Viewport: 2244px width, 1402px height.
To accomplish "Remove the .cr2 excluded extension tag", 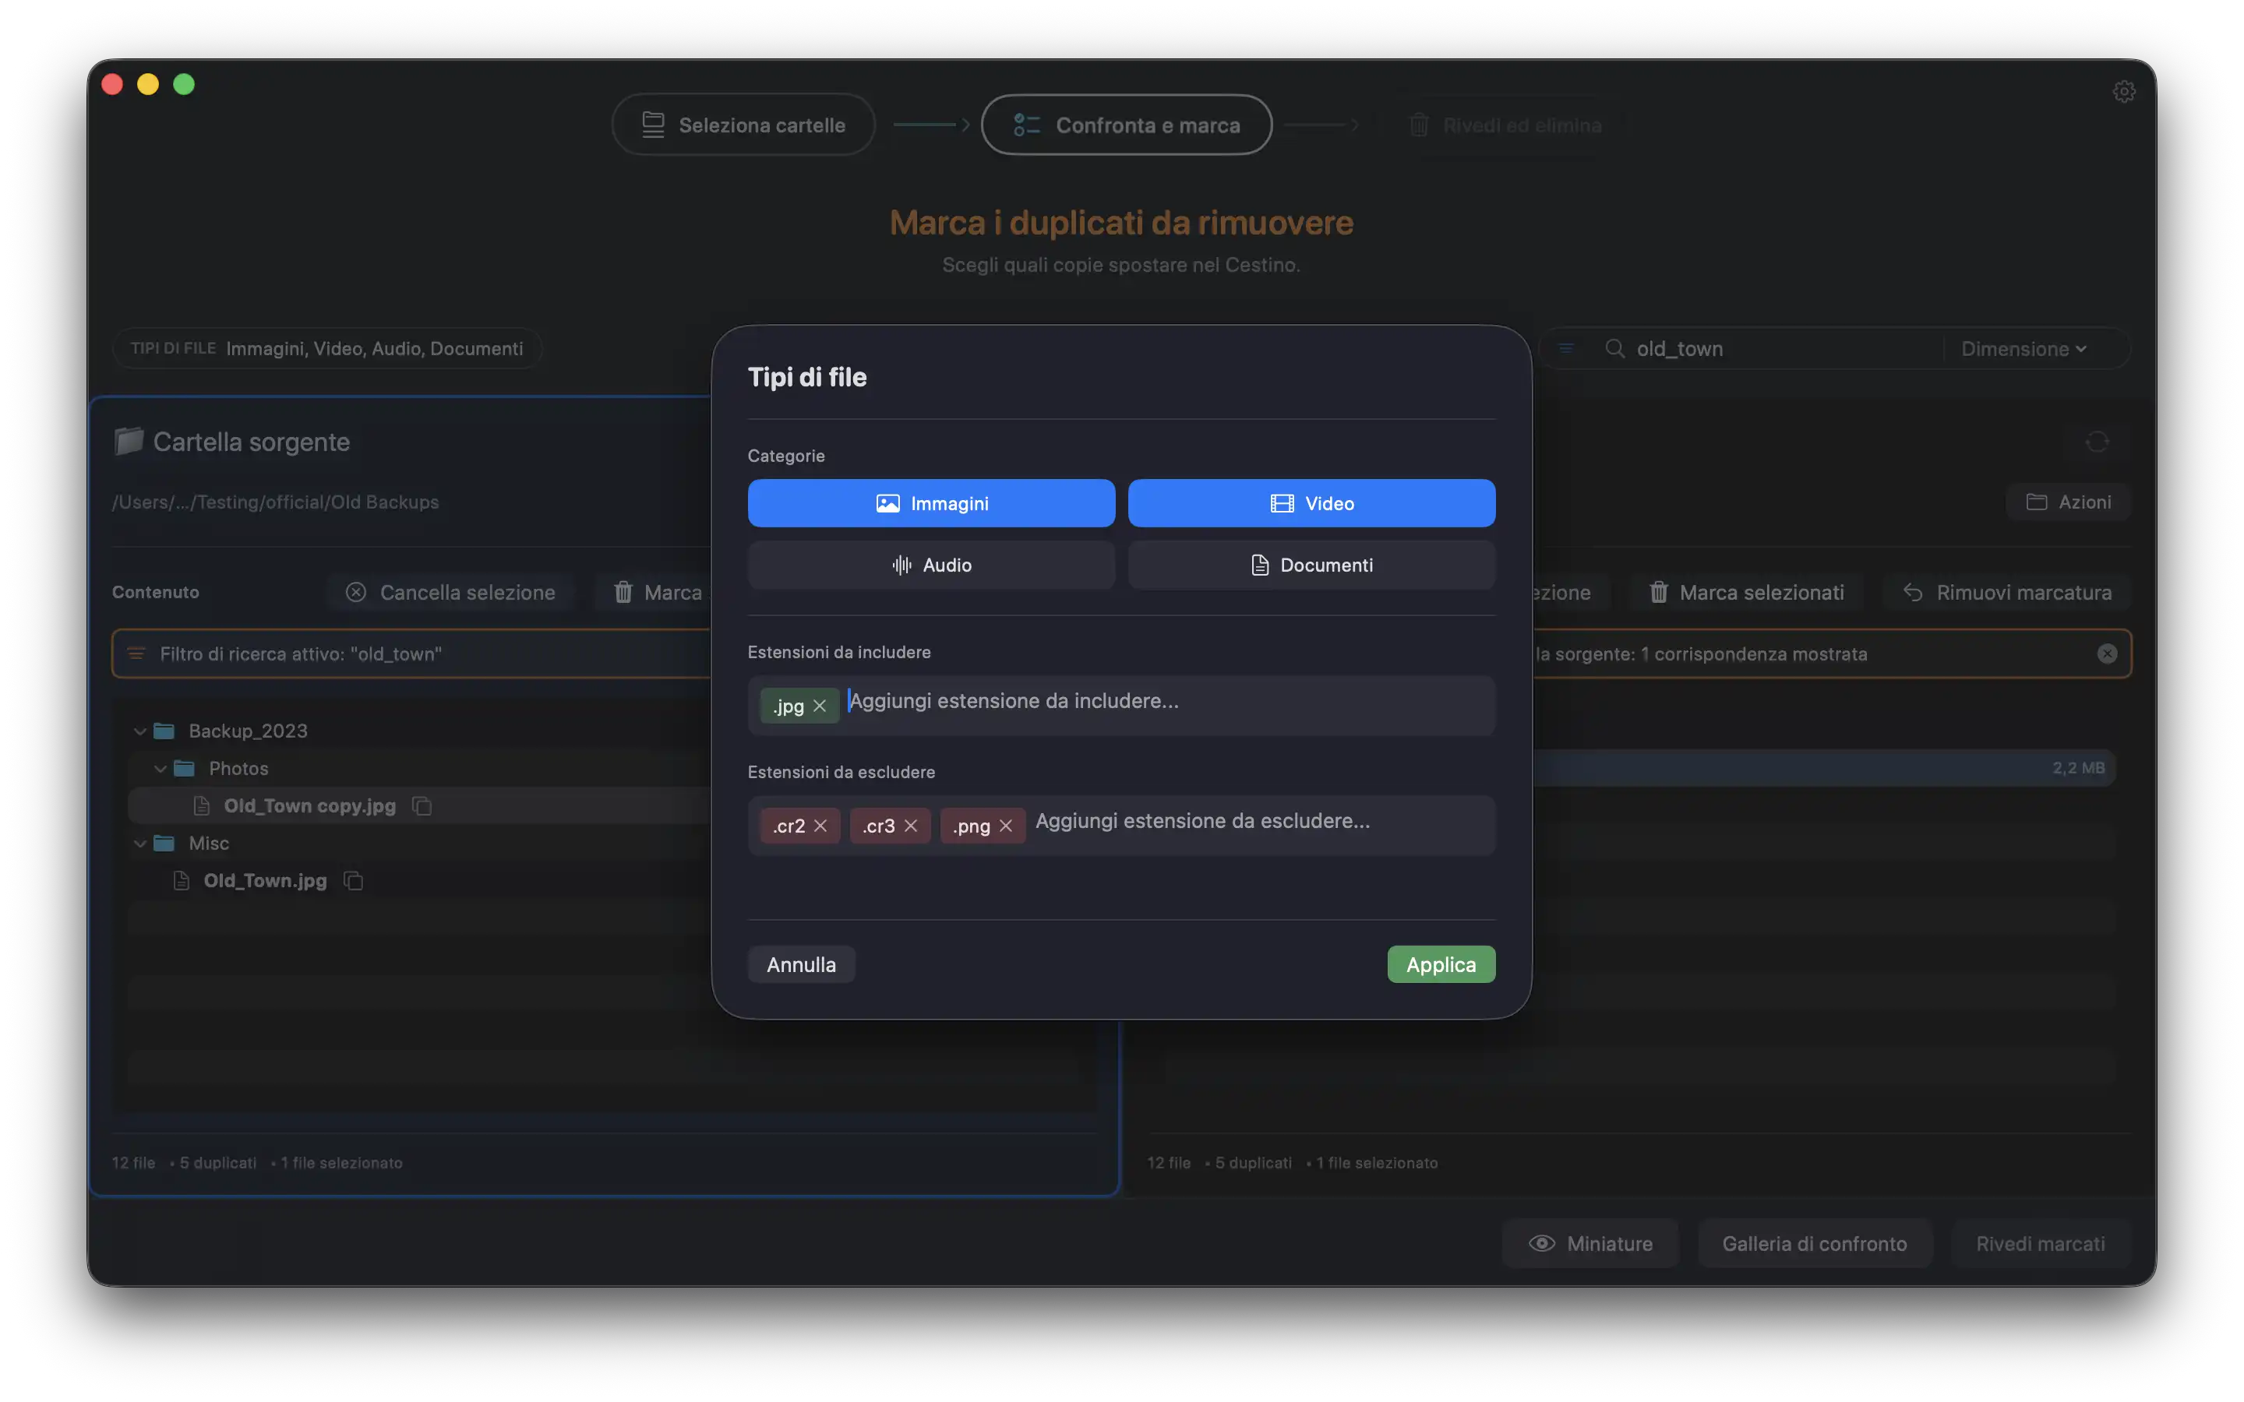I will [x=820, y=826].
